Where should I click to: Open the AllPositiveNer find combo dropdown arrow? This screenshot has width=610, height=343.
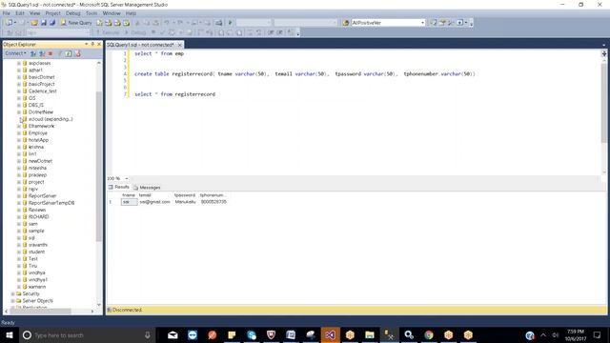(422, 23)
